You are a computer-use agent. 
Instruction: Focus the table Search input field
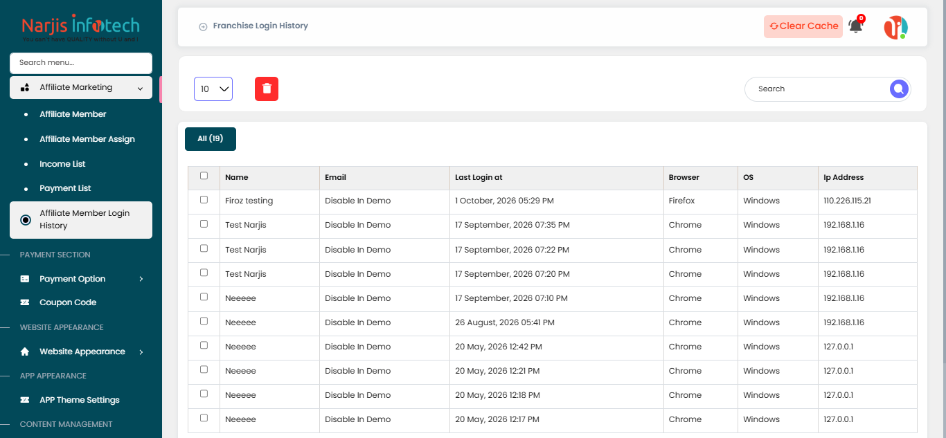[817, 89]
